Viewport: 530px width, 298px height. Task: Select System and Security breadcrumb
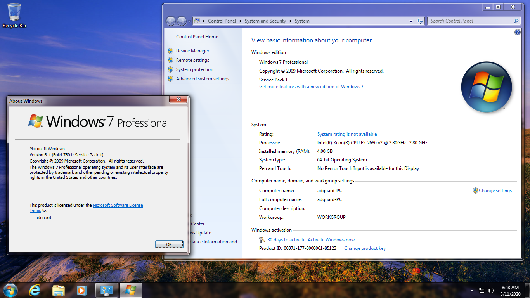[x=265, y=21]
